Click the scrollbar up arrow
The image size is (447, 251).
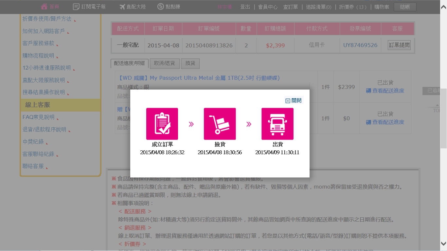coord(443,7)
